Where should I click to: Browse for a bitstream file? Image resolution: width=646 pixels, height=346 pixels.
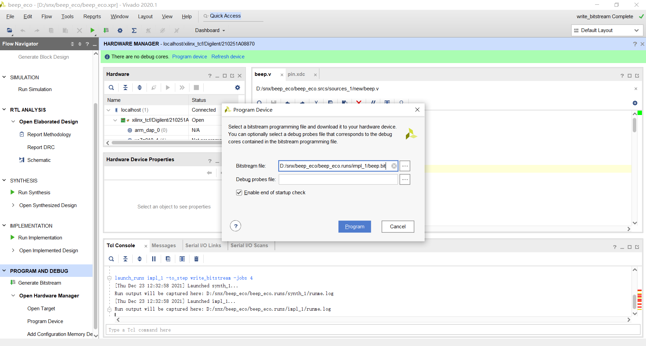pyautogui.click(x=405, y=166)
